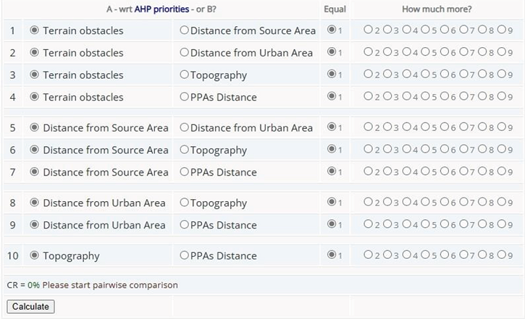Set row 6 intensity to 7
525x319 pixels.
click(x=463, y=150)
